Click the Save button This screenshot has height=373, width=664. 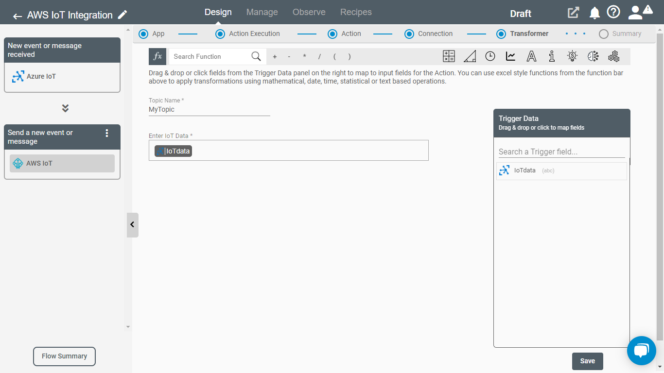[x=588, y=361]
